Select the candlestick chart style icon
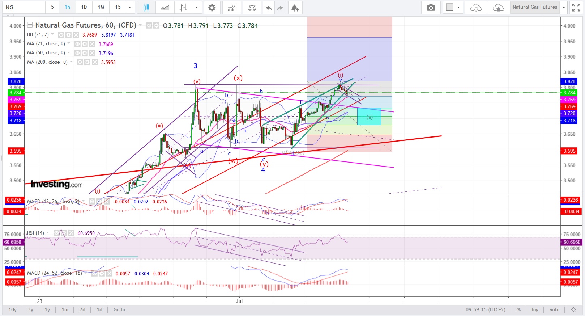 click(146, 8)
